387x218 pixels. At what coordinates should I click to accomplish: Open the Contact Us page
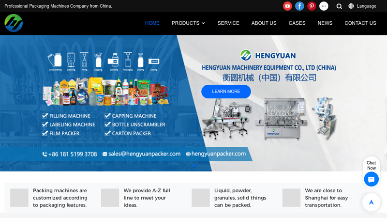pyautogui.click(x=360, y=23)
